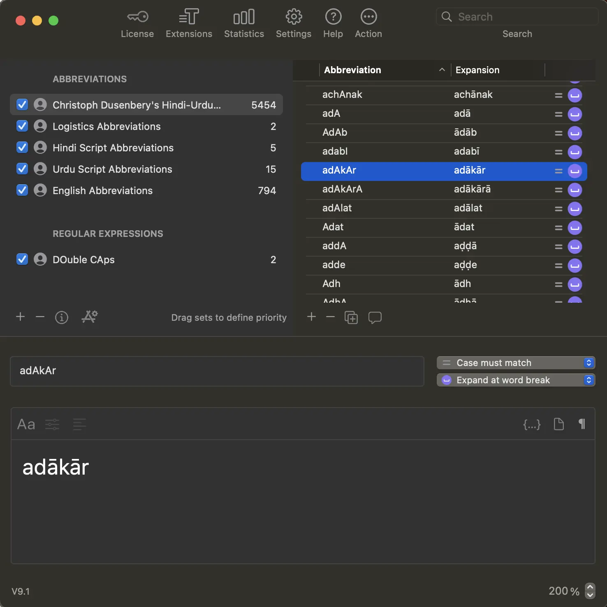Disable English Abbreviations set
Screen dimensions: 607x607
click(22, 190)
